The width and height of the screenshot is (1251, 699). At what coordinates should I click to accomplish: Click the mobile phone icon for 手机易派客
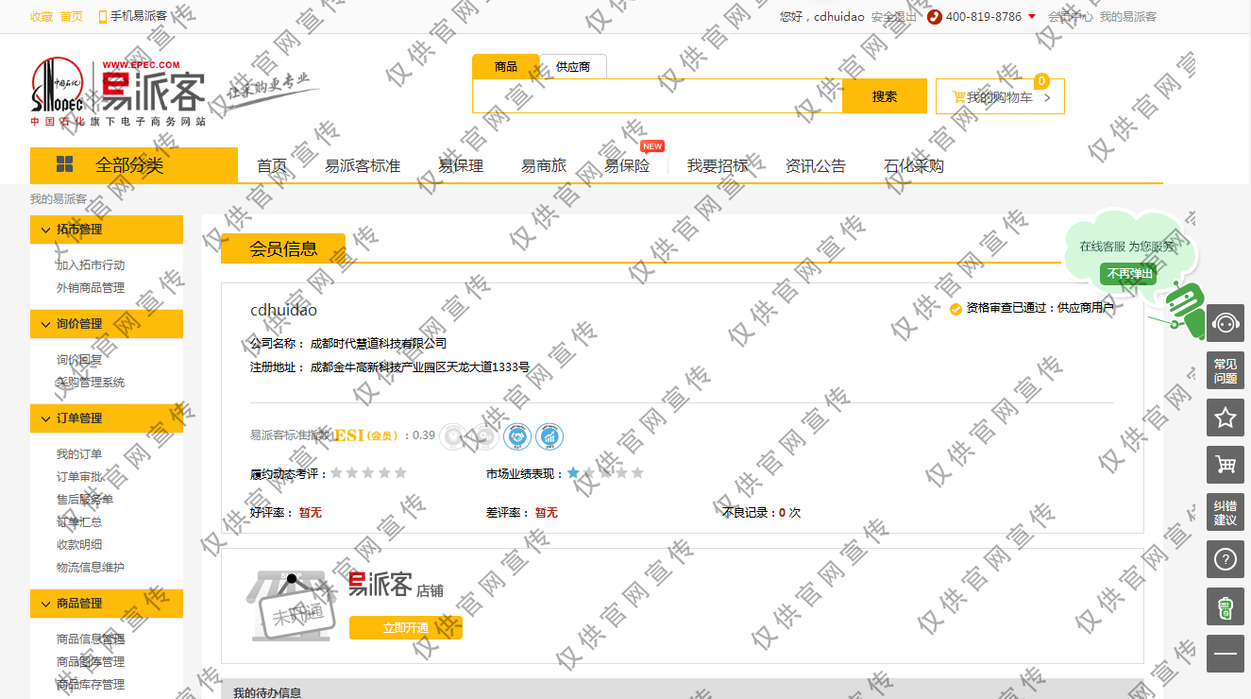point(103,17)
